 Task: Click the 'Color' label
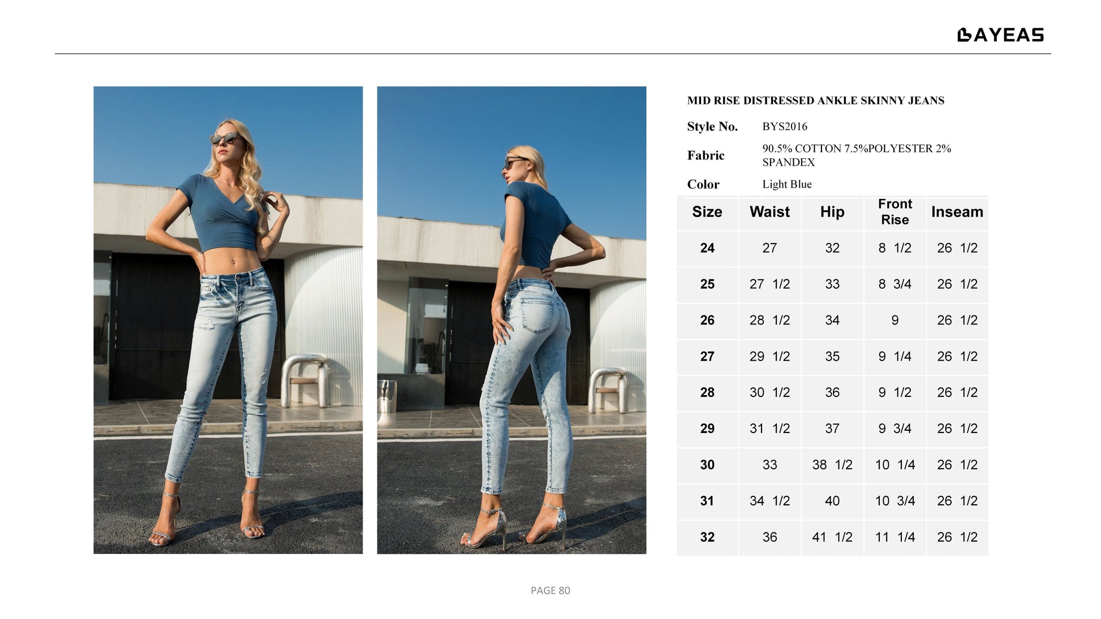(x=703, y=184)
